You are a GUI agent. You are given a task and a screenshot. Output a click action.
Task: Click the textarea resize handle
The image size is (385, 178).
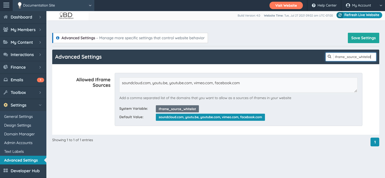355,91
